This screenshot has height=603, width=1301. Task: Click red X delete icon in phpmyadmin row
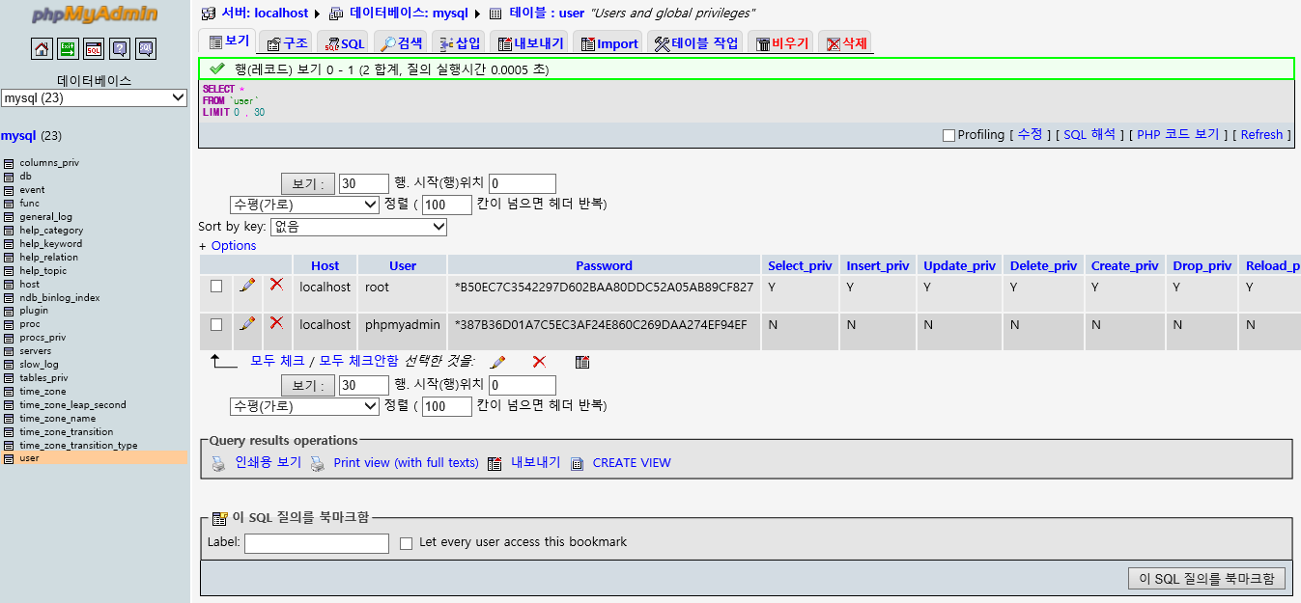[276, 322]
